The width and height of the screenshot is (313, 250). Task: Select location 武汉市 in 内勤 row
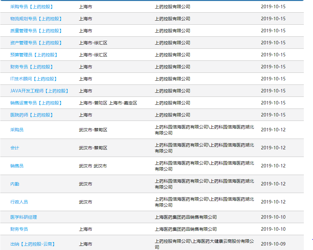85,184
